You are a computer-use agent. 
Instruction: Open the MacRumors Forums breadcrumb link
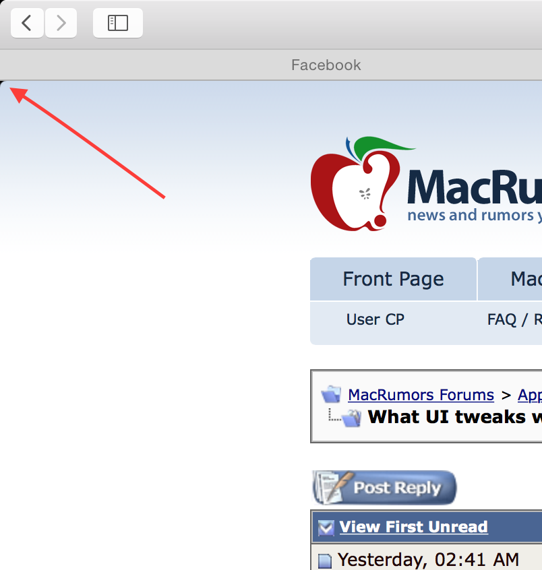(421, 395)
